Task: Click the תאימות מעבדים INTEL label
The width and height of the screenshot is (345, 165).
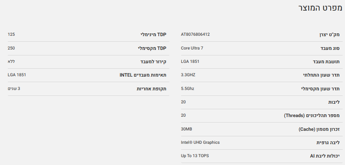Action: (143, 75)
